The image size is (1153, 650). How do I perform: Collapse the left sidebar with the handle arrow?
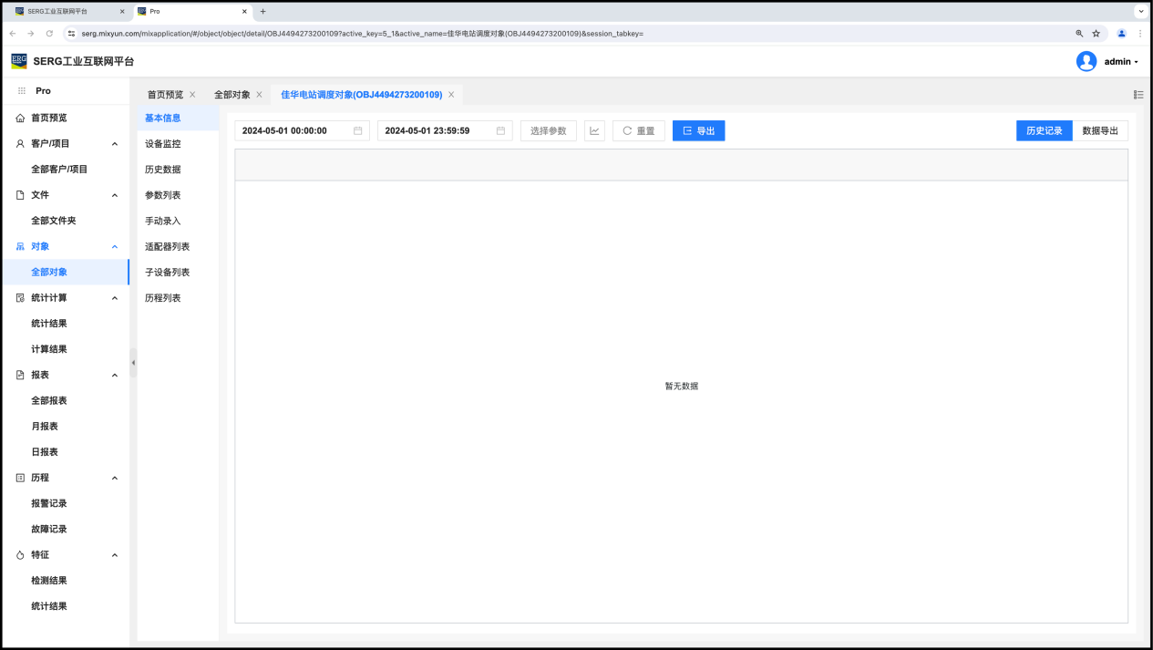point(133,363)
